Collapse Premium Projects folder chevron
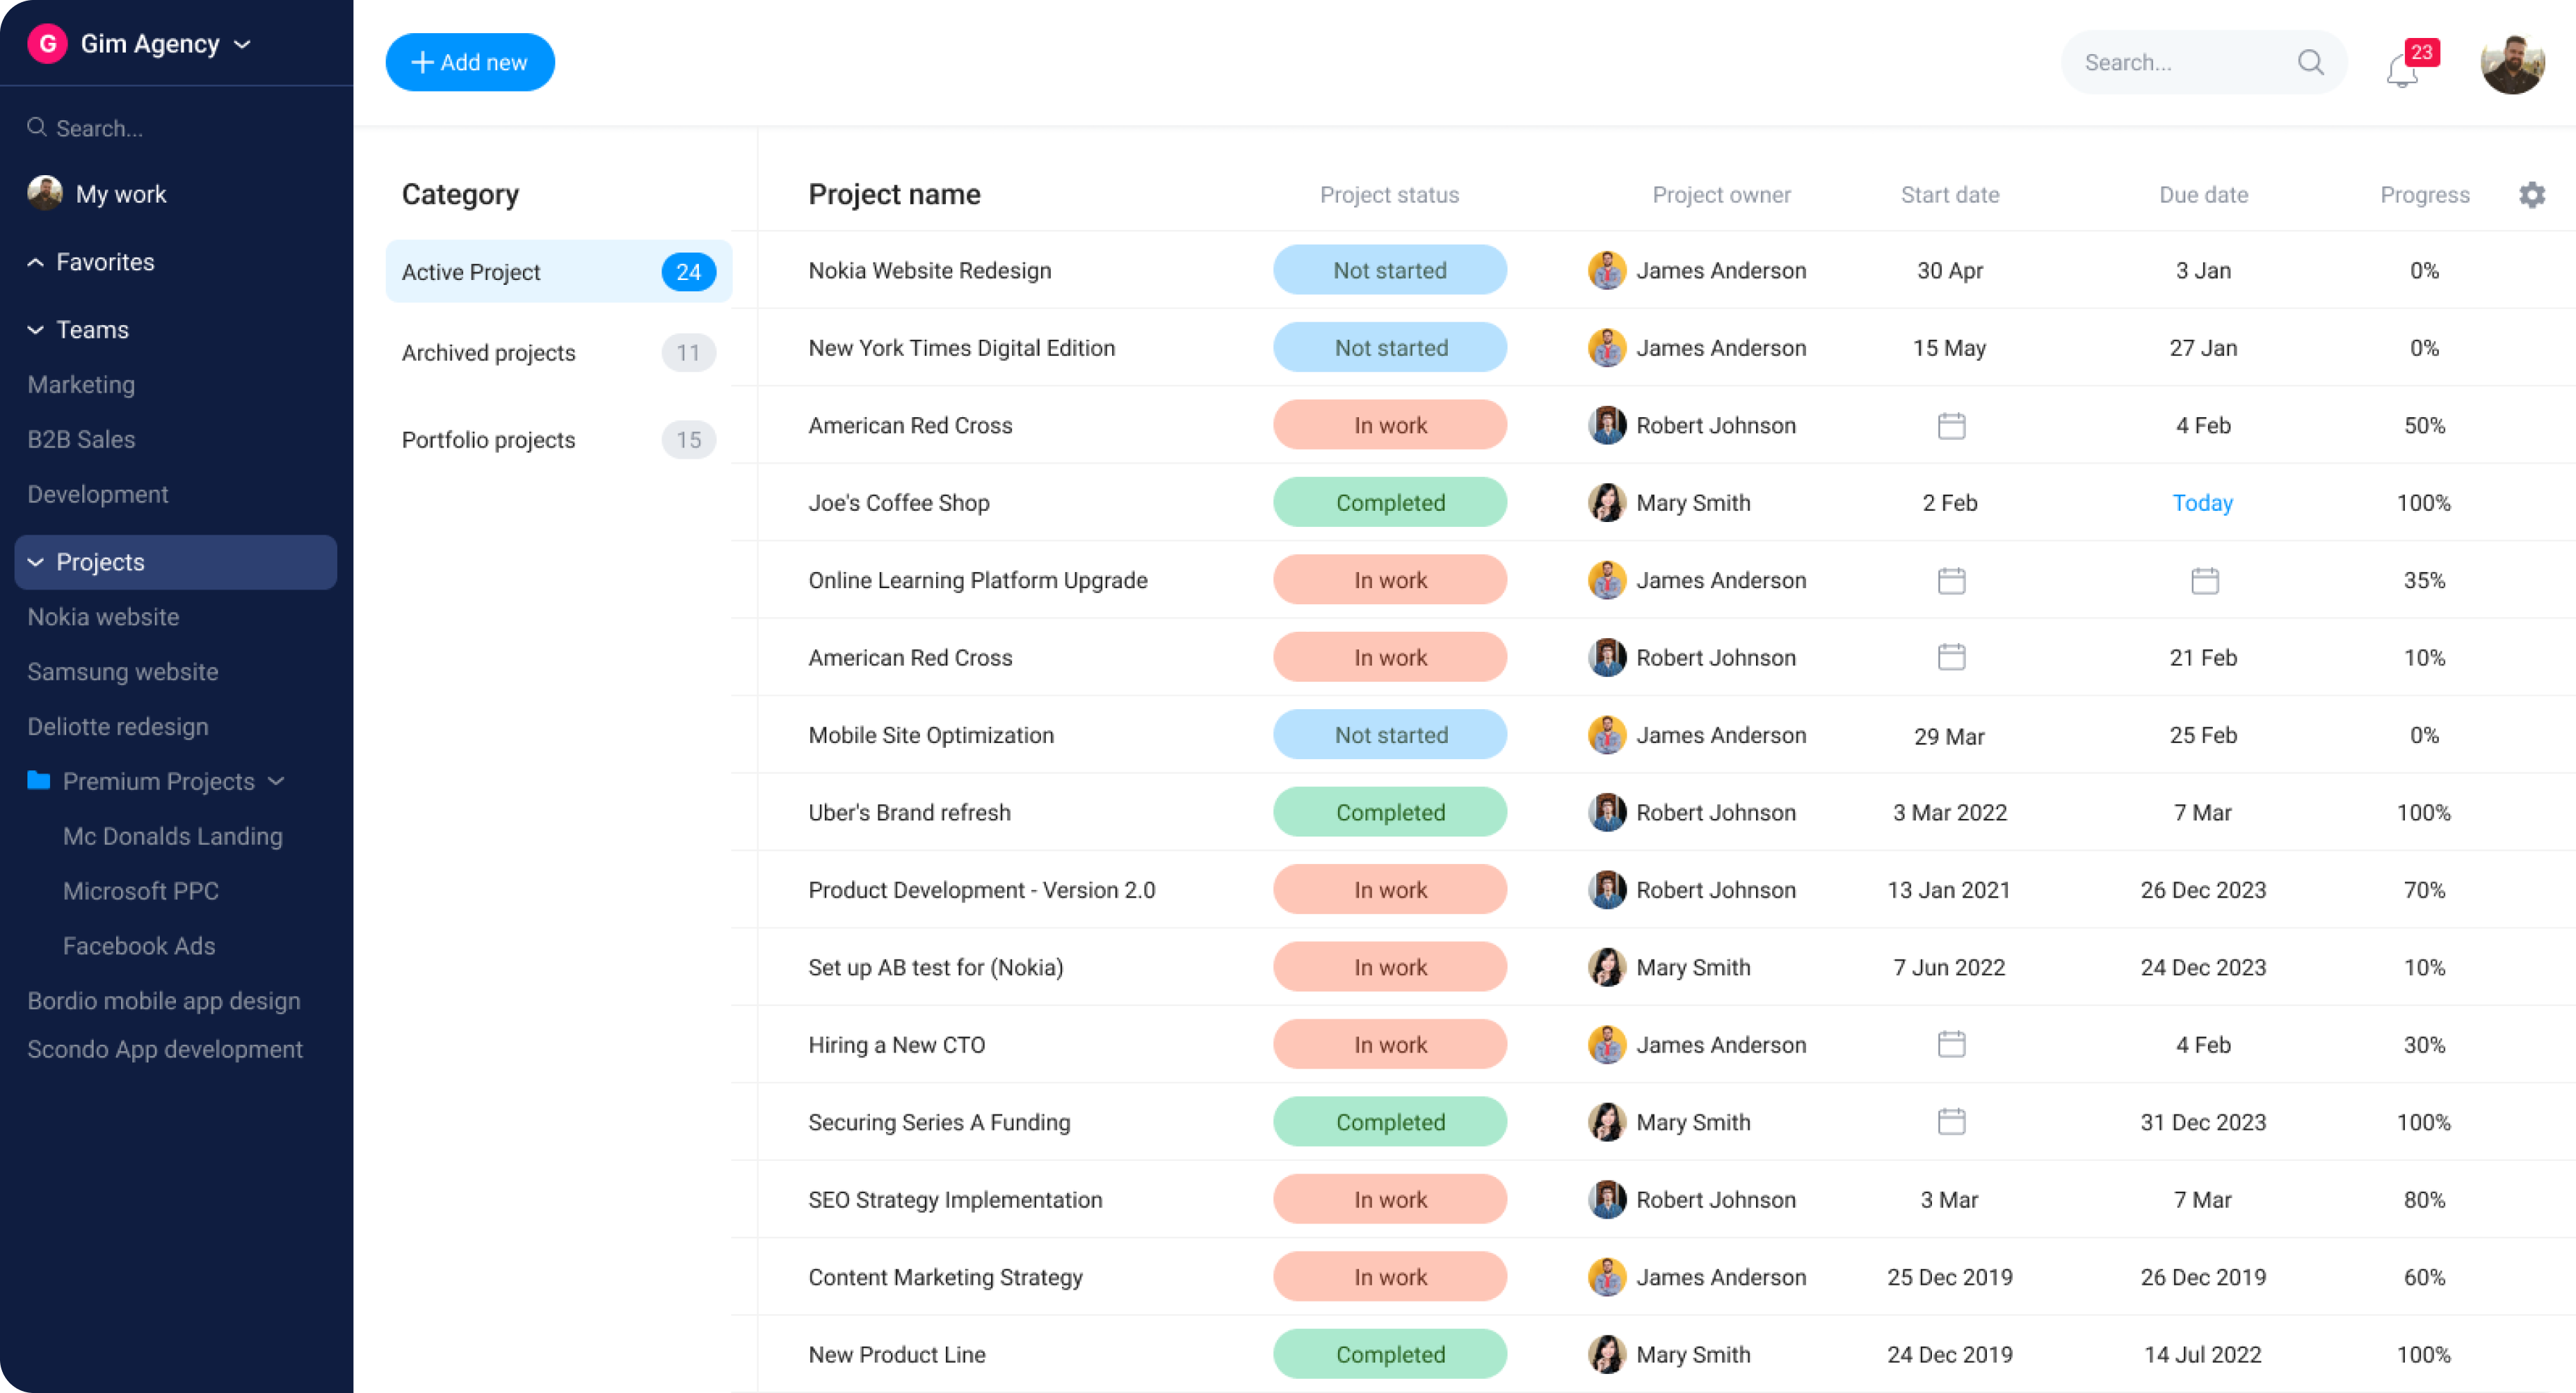This screenshot has width=2576, height=1393. coord(277,782)
